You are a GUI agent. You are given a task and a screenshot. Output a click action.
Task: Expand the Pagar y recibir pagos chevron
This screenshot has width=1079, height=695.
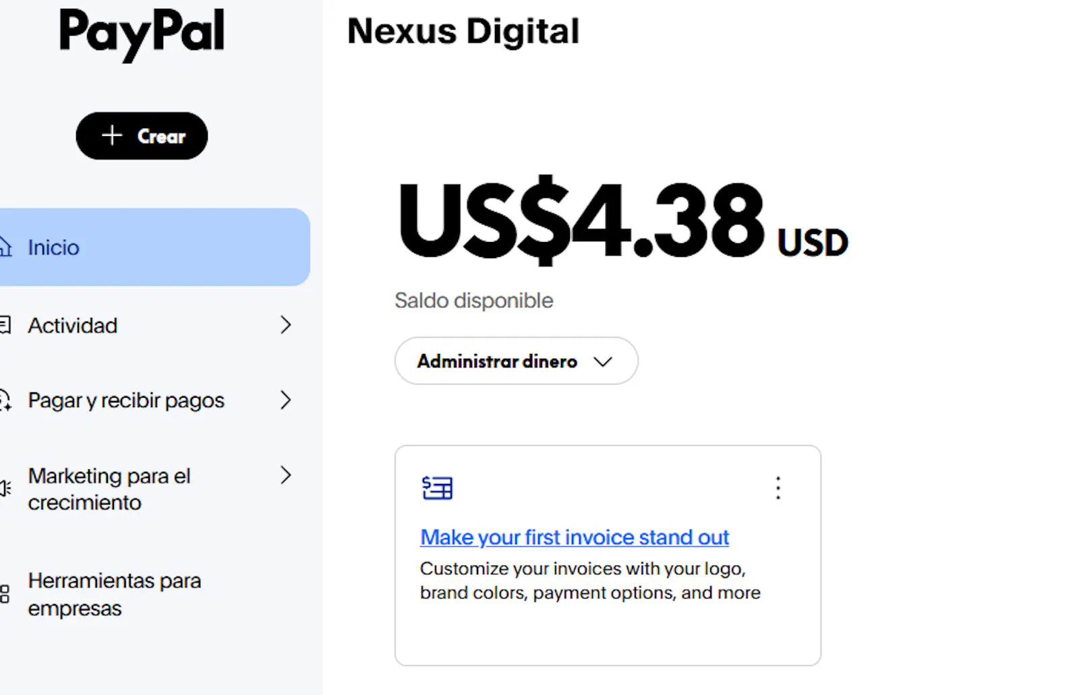click(286, 400)
